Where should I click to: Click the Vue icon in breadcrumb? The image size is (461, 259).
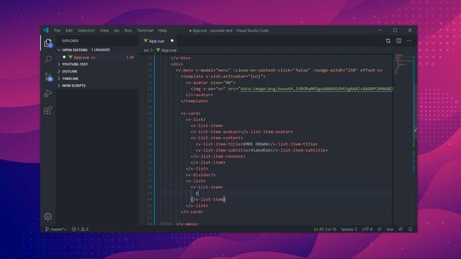tap(158, 50)
